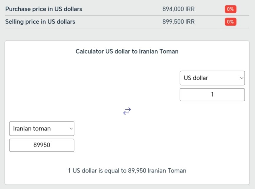The image size is (255, 189).
Task: Click the red 0% badge for Selling price
Action: [231, 22]
